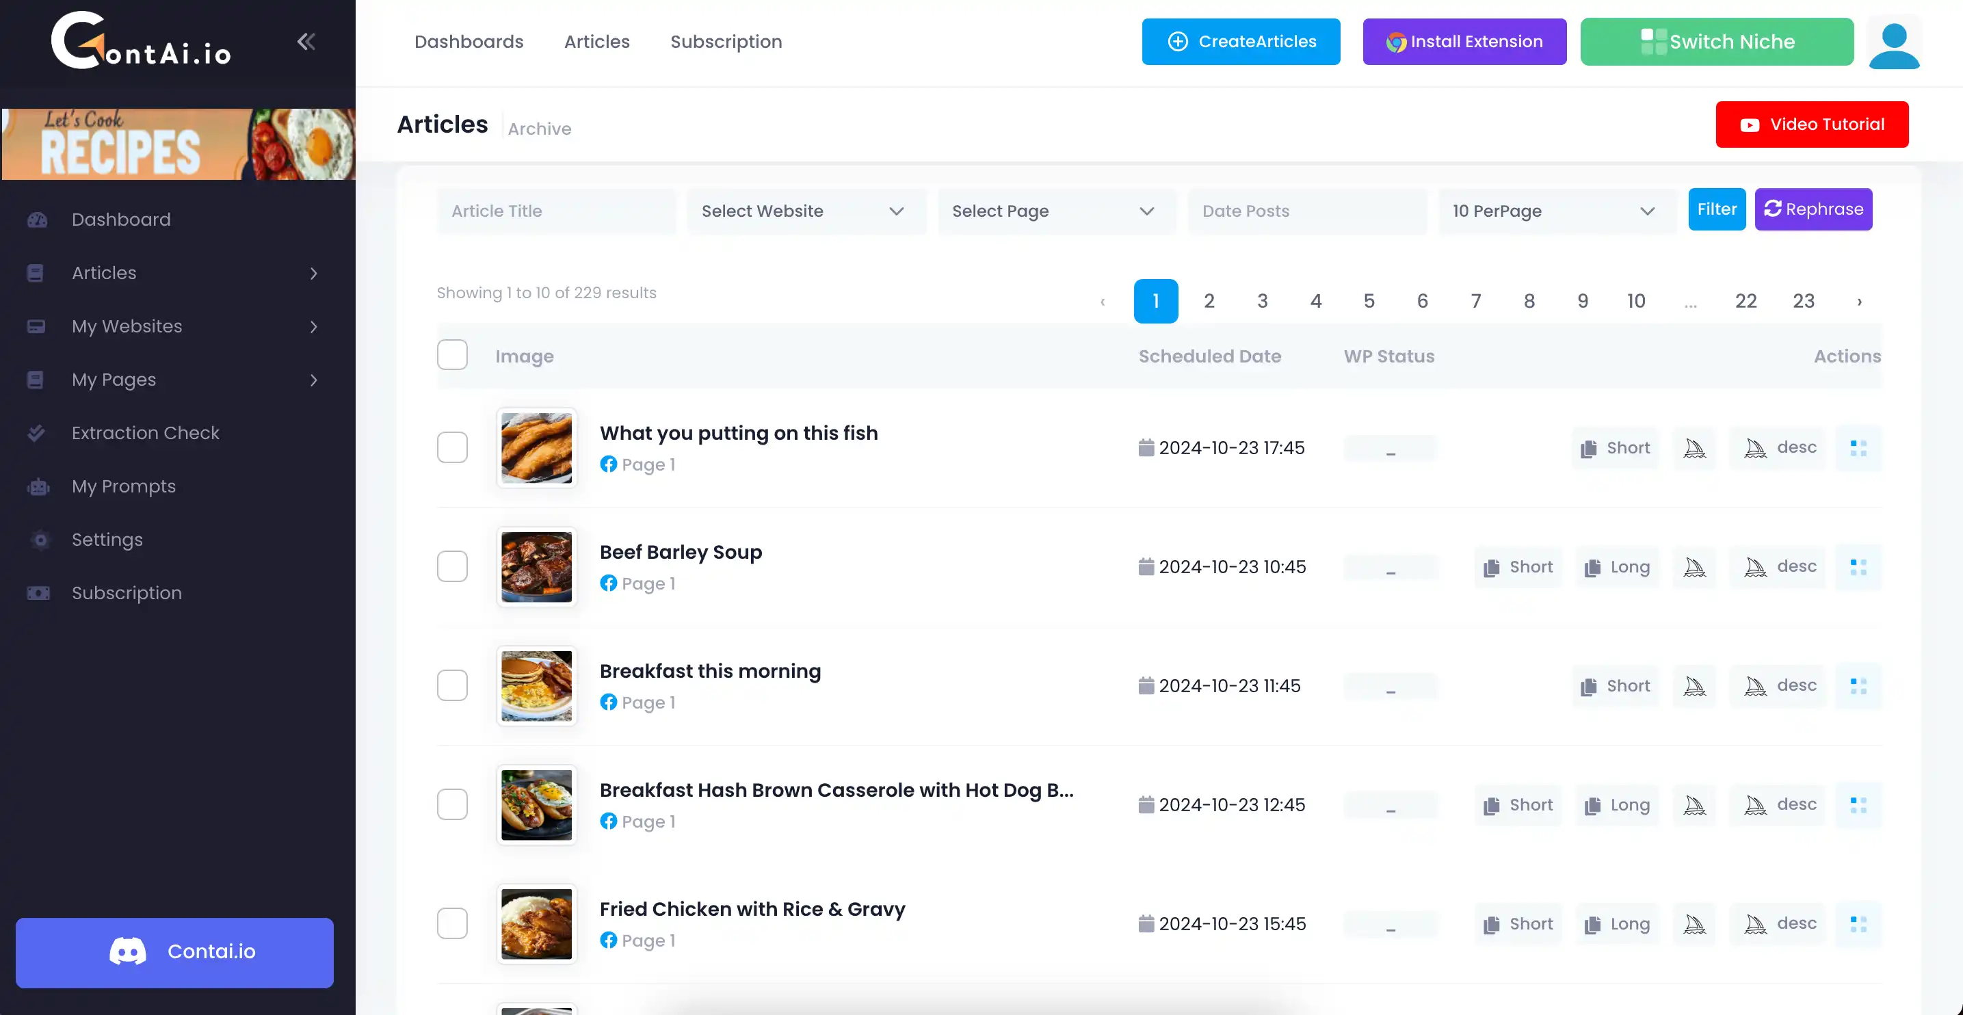Click the Date Posts input field
1963x1015 pixels.
click(1307, 211)
